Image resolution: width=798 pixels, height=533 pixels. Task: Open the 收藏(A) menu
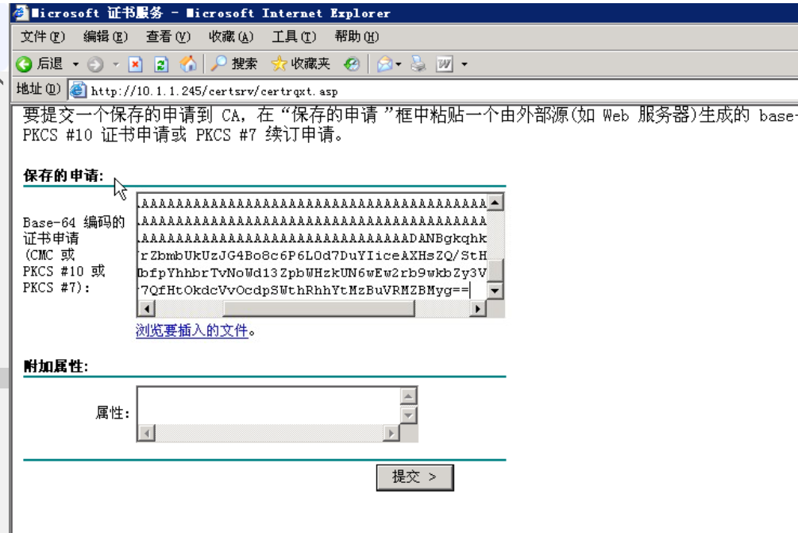pos(230,37)
